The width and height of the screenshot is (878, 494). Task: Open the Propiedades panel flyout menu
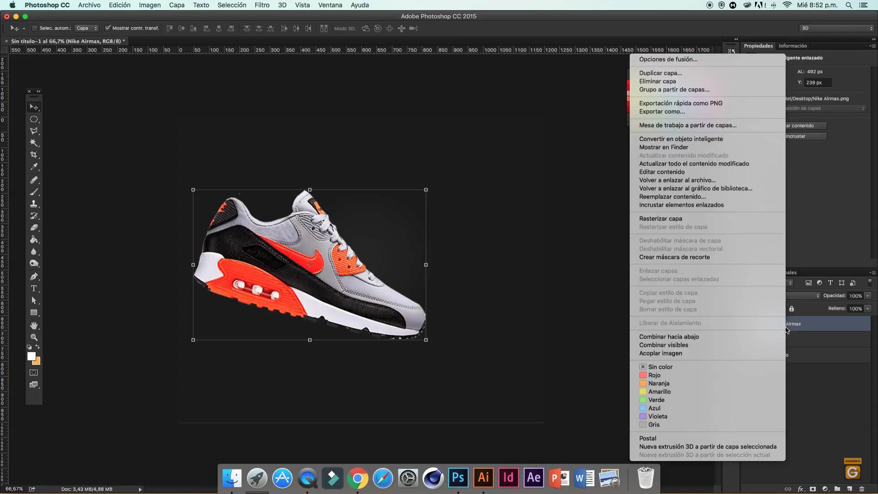click(x=873, y=46)
